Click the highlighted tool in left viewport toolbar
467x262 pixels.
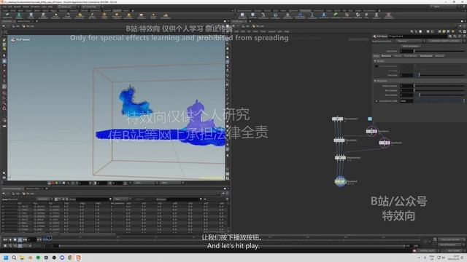coord(4,61)
